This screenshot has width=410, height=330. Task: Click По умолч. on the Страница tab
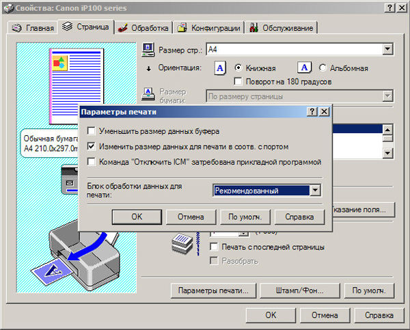pos(369,290)
